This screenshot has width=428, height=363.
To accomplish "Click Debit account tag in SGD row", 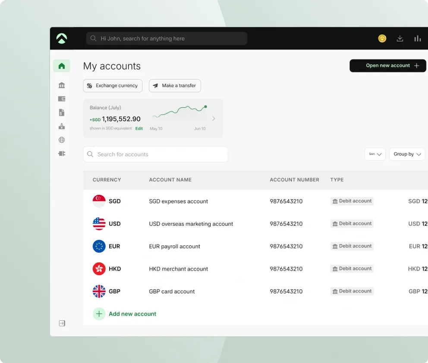I will (x=352, y=201).
